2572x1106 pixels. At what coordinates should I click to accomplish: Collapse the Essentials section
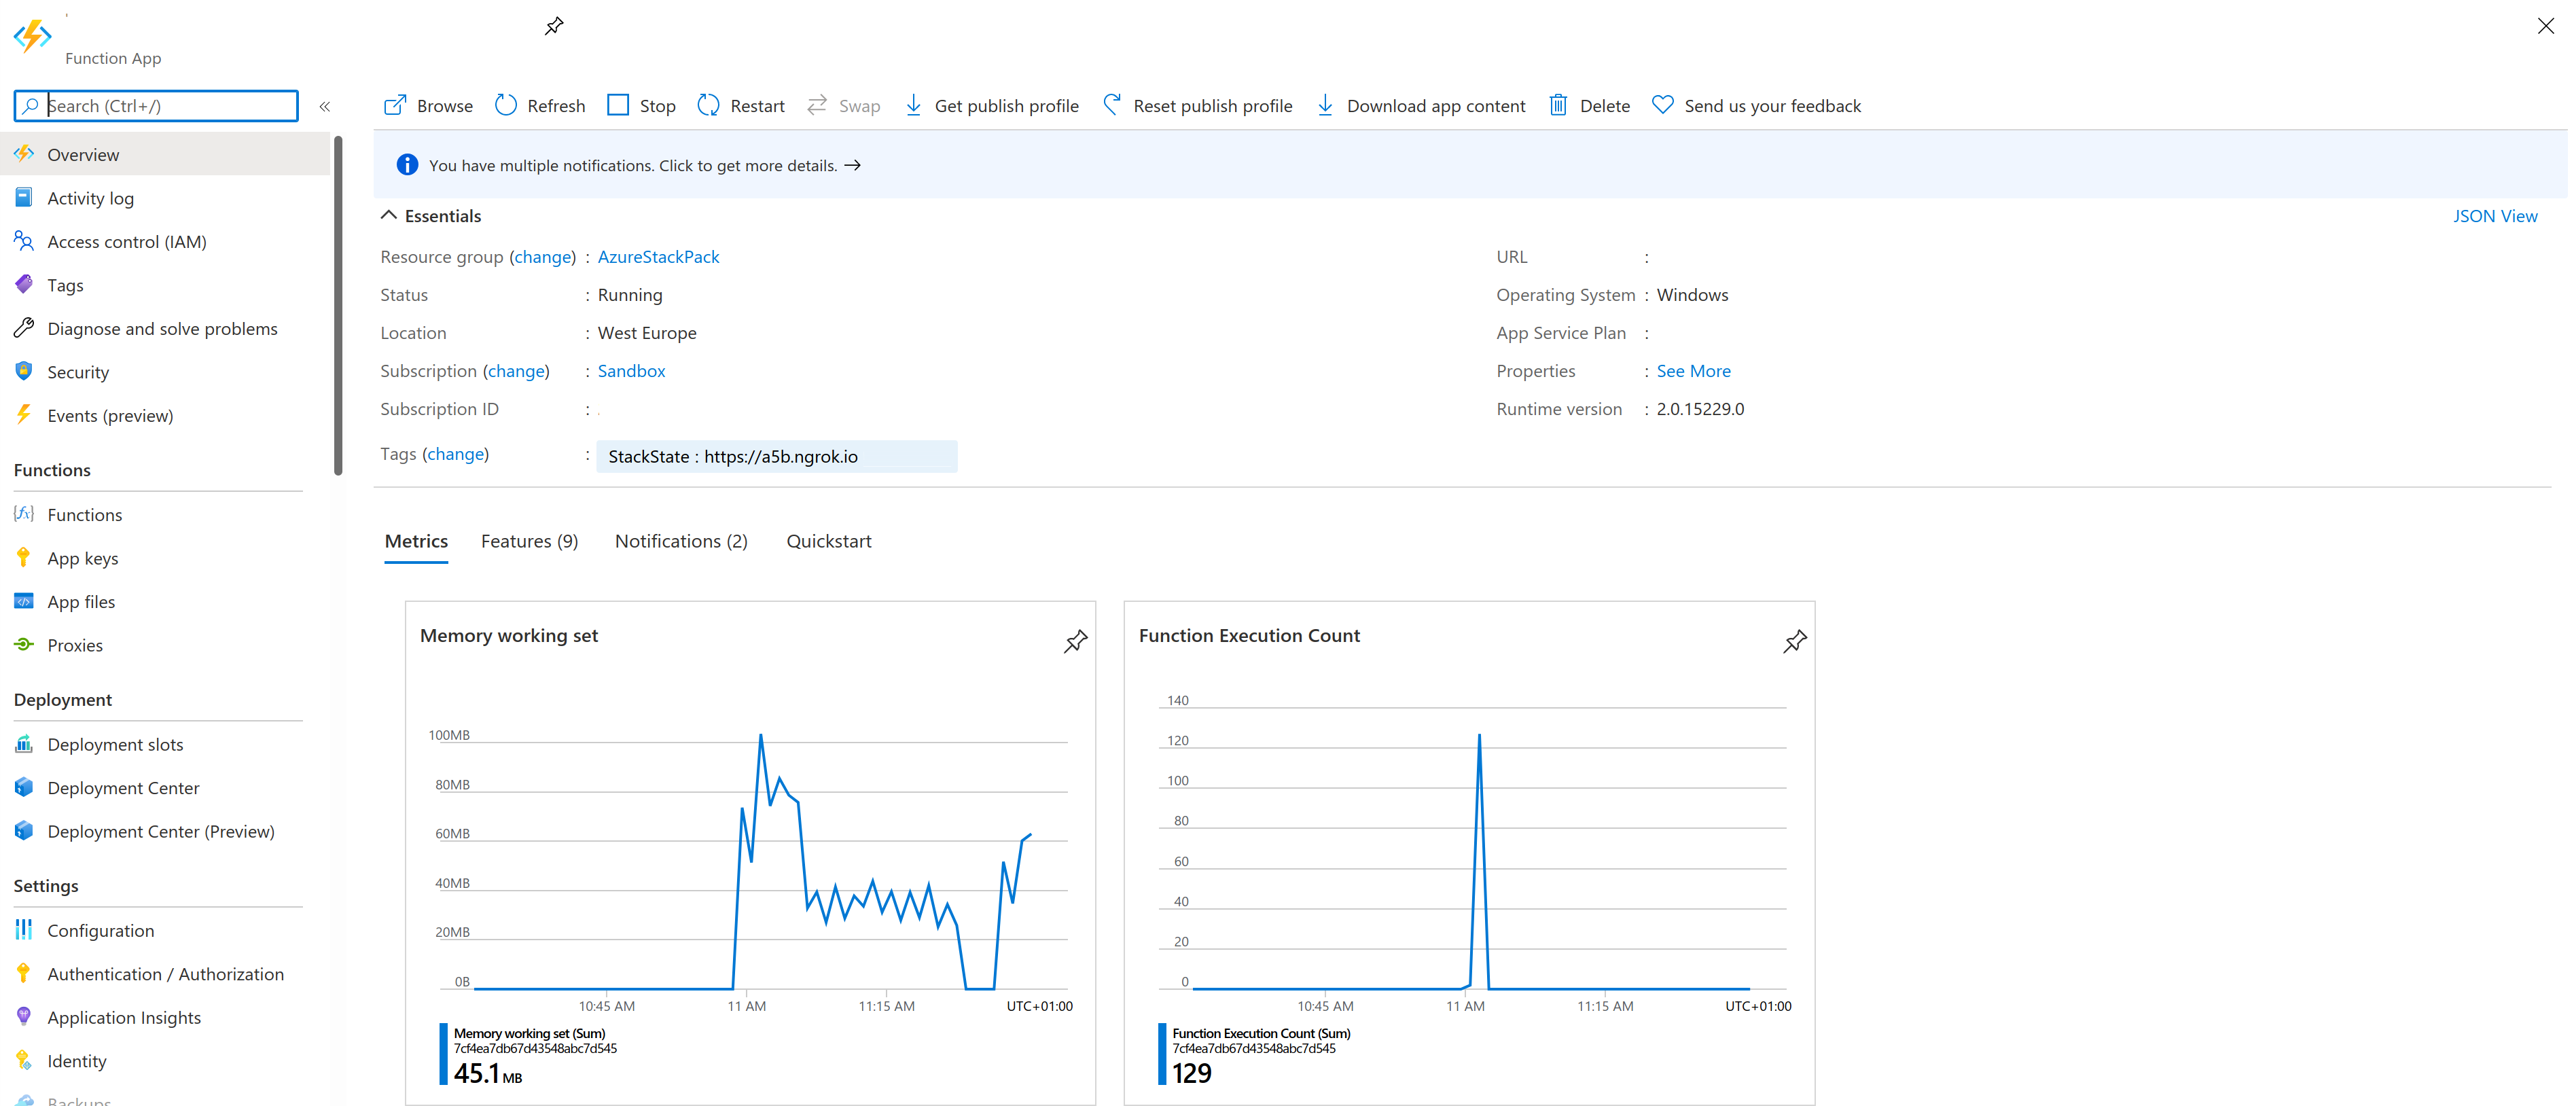(389, 215)
